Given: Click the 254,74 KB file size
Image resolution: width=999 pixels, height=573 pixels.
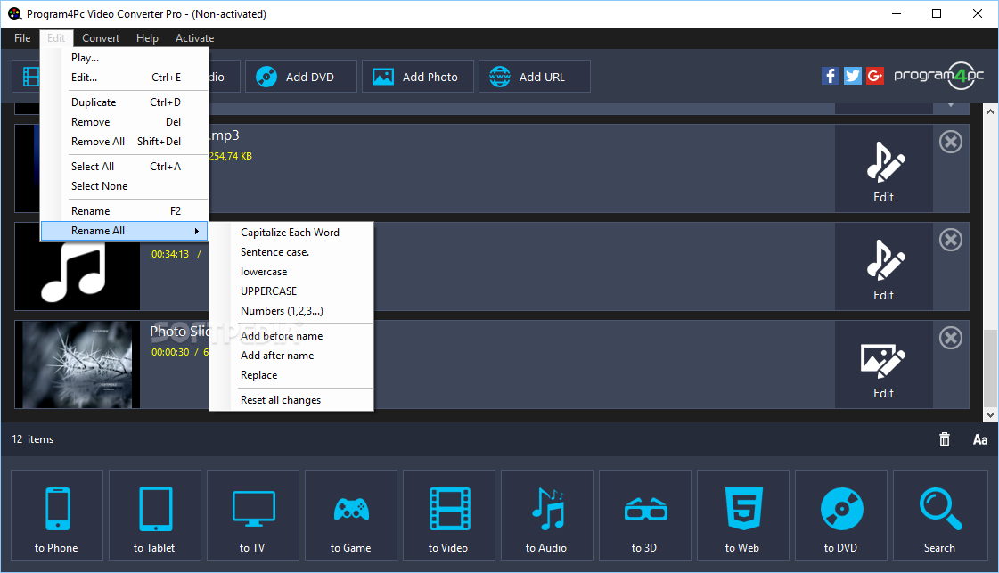Looking at the screenshot, I should [230, 156].
